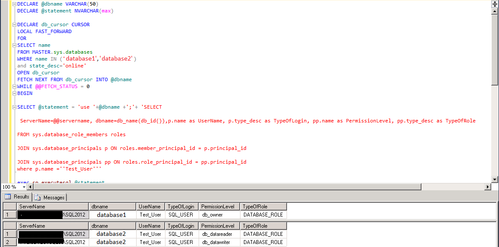Click the Results tab grid icon
The height and width of the screenshot is (247, 499).
coord(8,197)
